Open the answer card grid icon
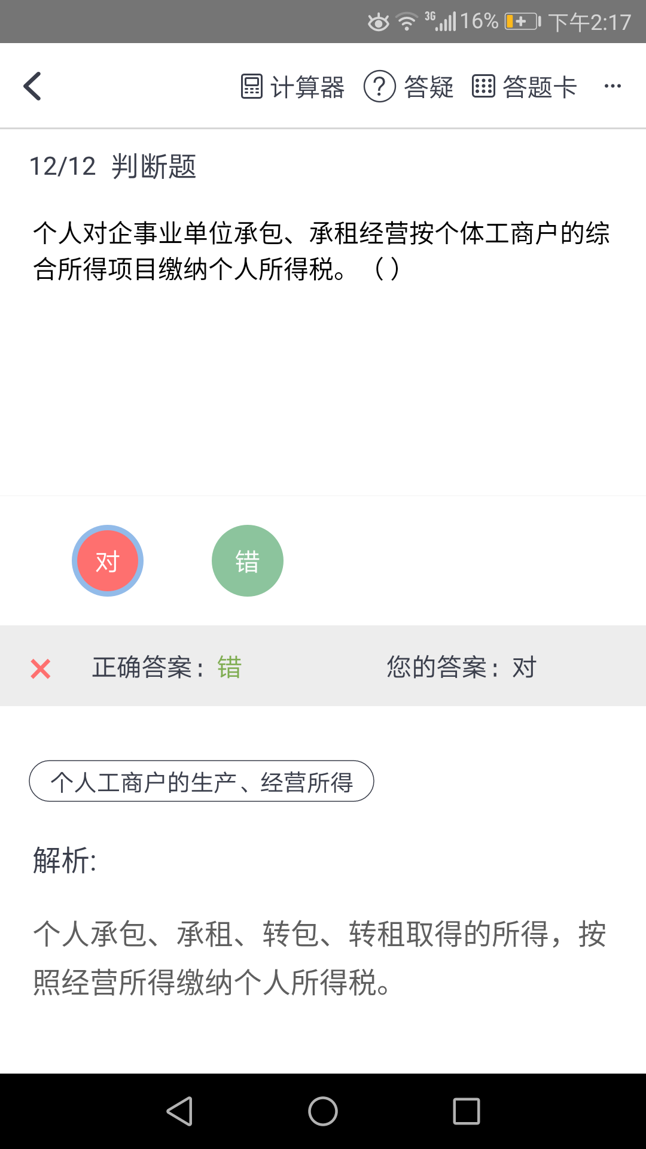The height and width of the screenshot is (1149, 646). point(483,86)
